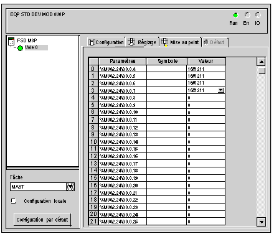This screenshot has width=274, height=239.
Task: Click the Symbole cell in row 6
Action: 166,112
